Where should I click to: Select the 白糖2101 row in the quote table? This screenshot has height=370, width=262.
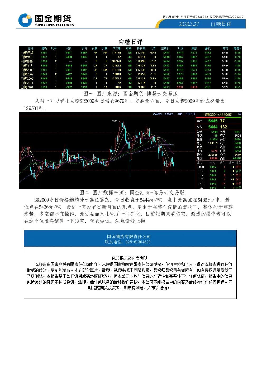(x=130, y=87)
